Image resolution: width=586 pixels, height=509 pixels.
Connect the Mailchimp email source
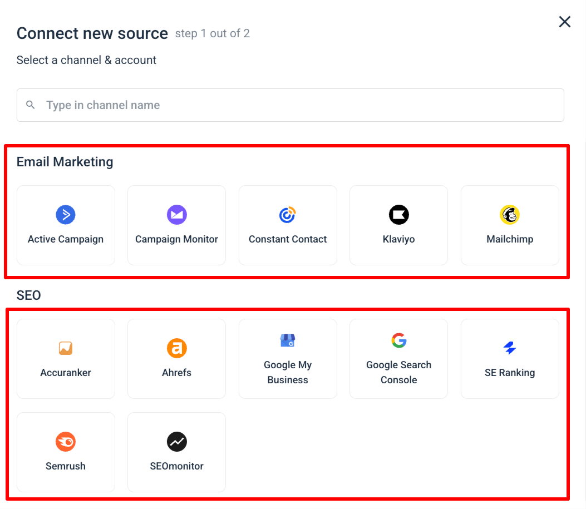(510, 215)
